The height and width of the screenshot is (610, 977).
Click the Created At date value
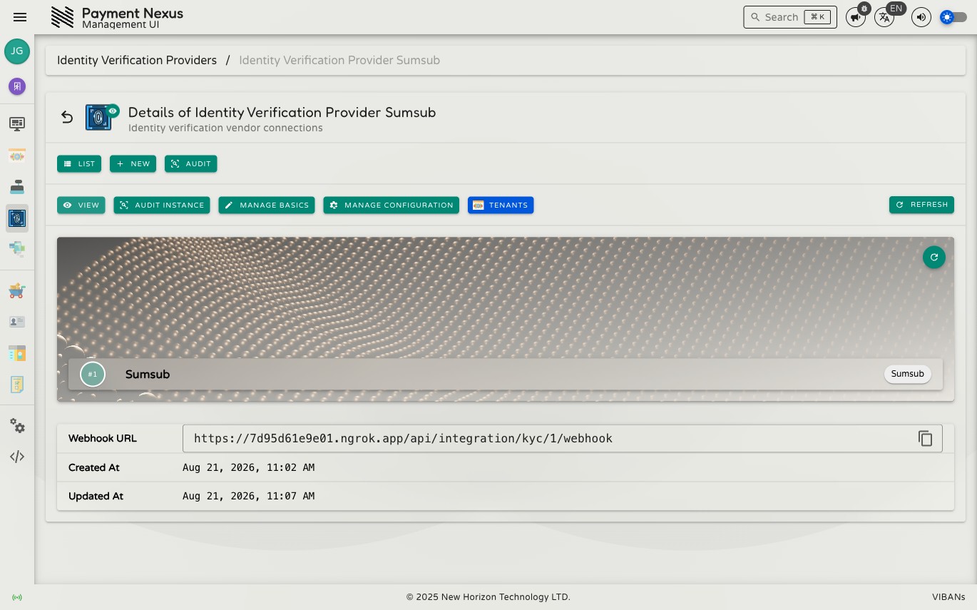248,468
